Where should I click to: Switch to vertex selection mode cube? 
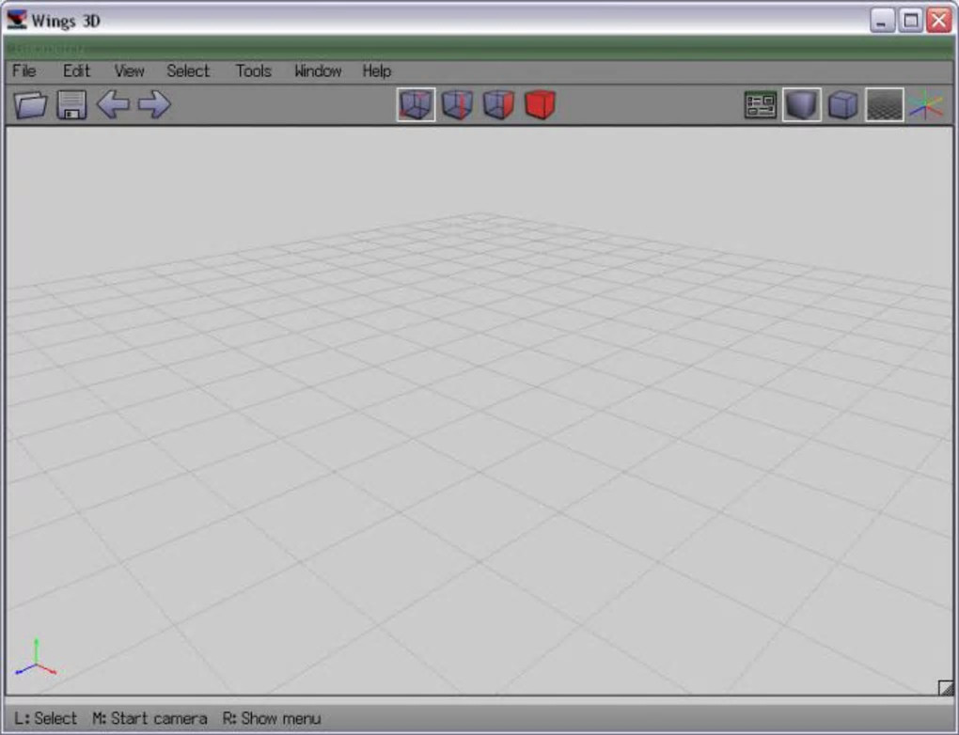point(416,104)
